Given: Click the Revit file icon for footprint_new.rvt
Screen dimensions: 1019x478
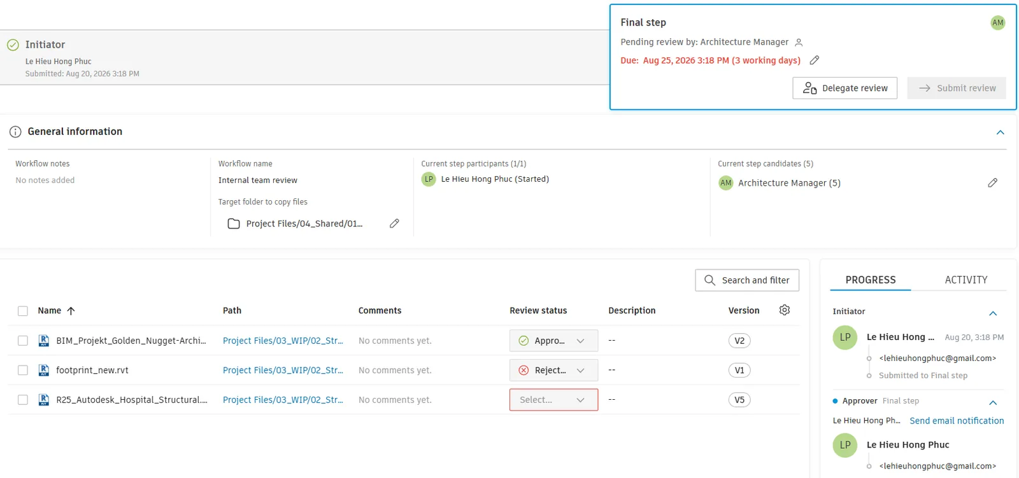Looking at the screenshot, I should (44, 370).
